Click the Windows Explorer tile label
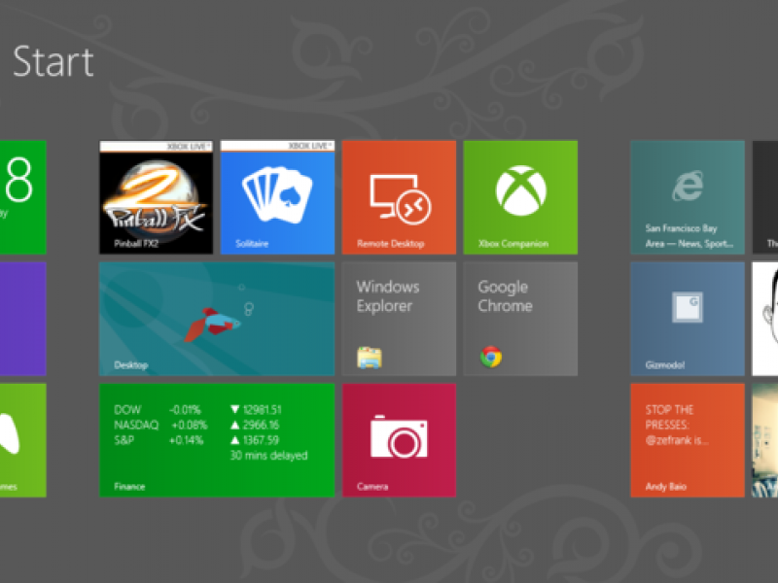 tap(388, 296)
